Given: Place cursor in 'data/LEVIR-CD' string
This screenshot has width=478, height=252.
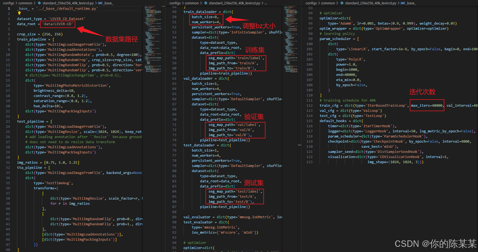Looking at the screenshot, I should pos(58,24).
